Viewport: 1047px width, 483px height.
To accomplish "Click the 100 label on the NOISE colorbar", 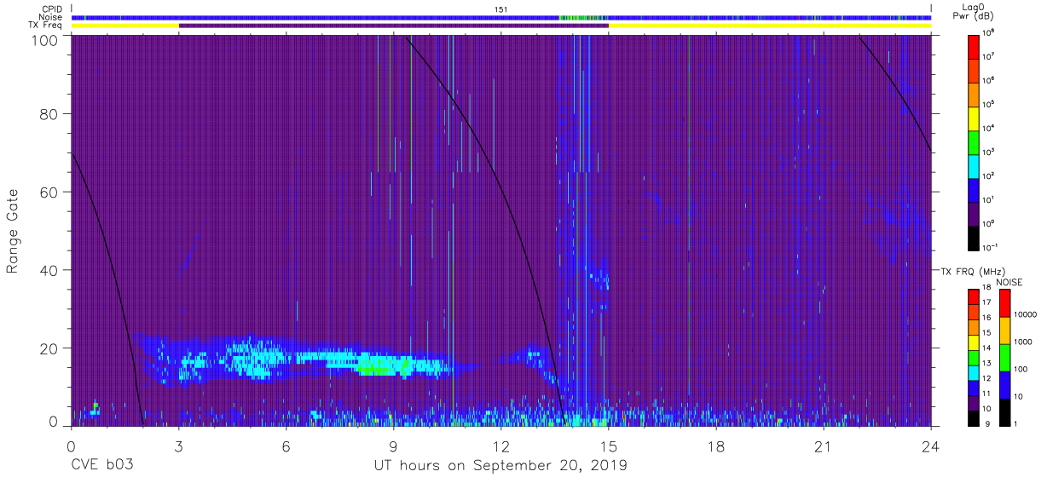I will (x=1021, y=369).
